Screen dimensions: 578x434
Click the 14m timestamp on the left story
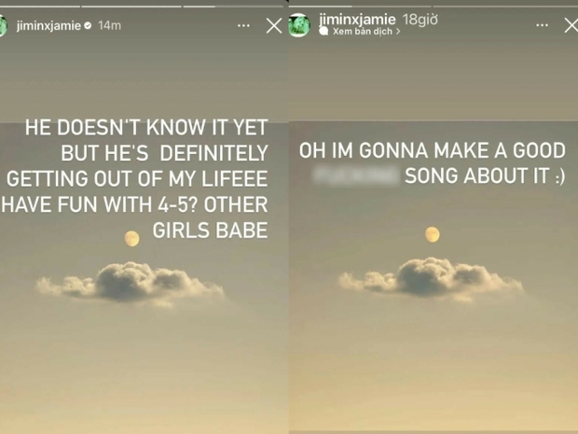point(109,26)
